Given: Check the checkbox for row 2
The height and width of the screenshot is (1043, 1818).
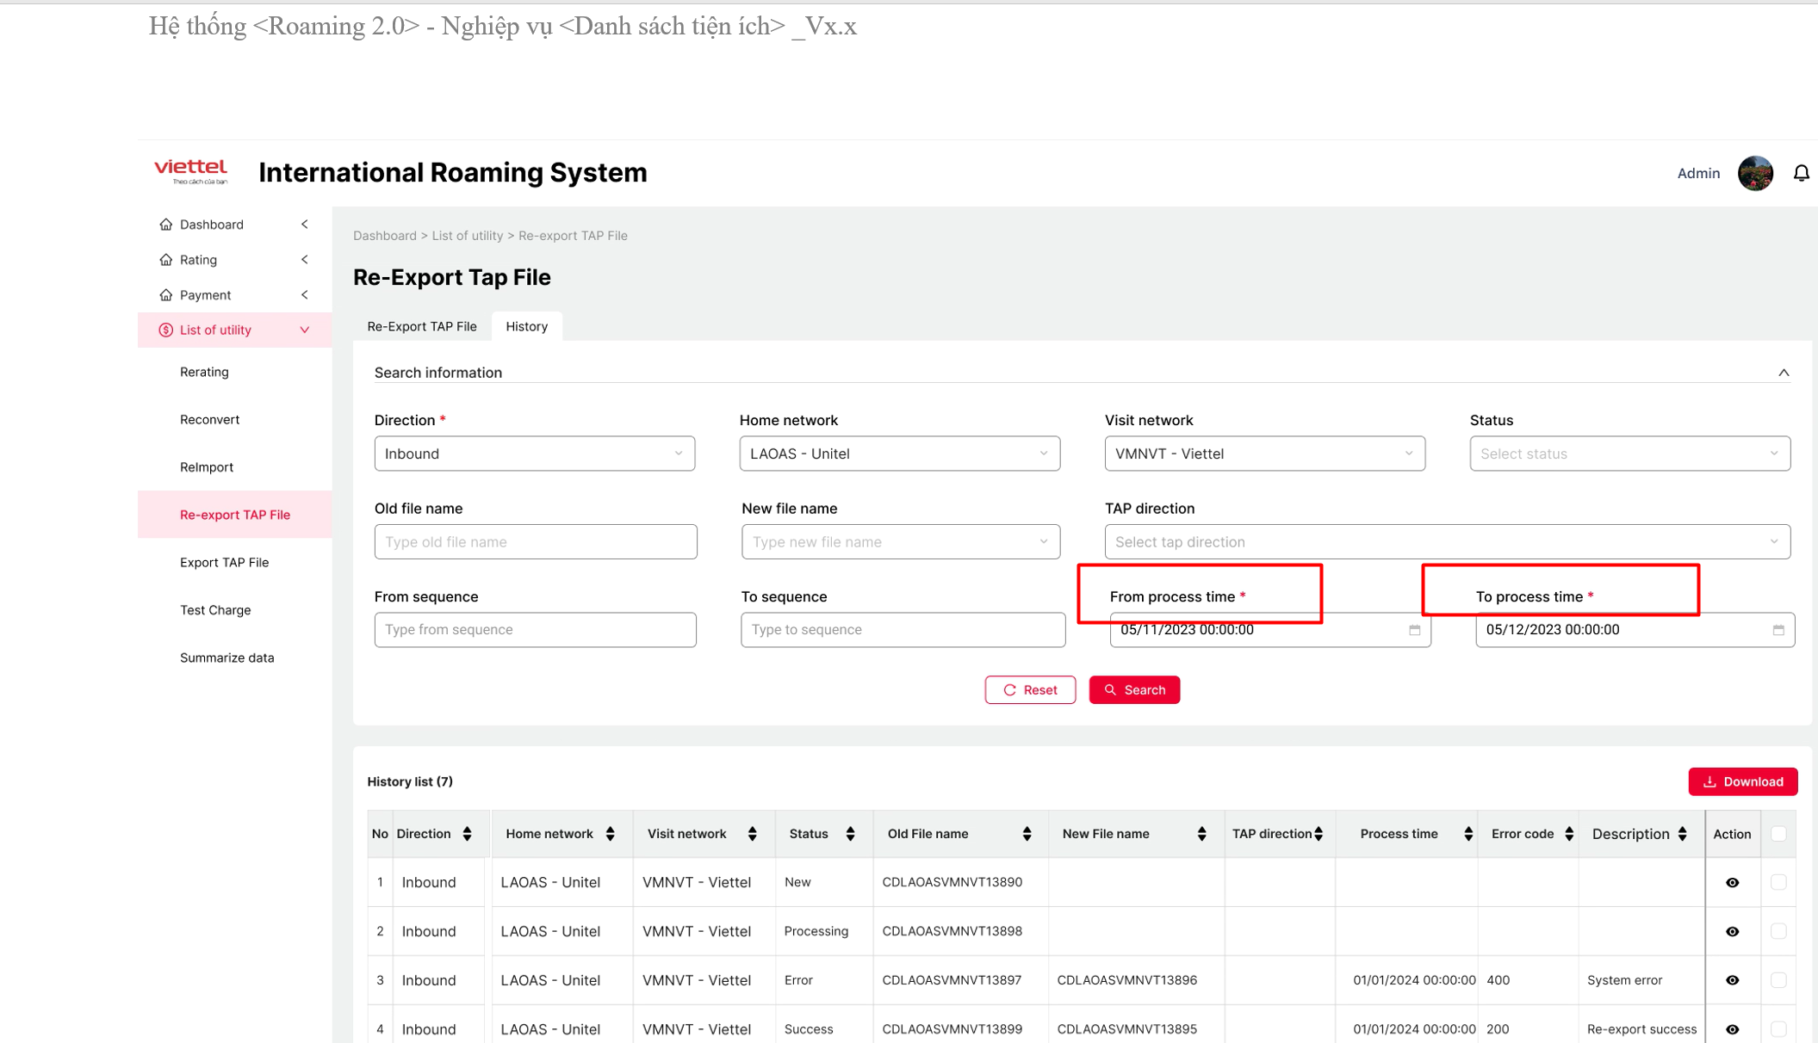Looking at the screenshot, I should [1778, 931].
